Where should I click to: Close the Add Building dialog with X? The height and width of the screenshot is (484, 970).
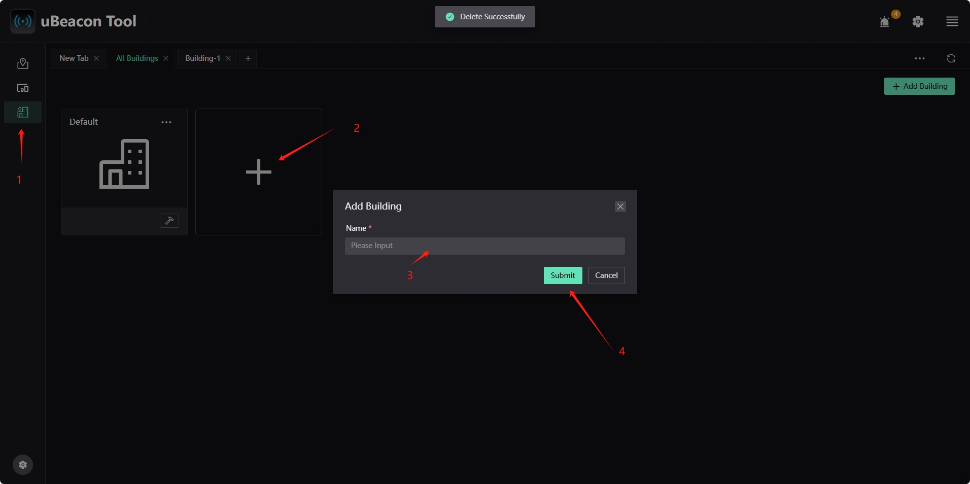[x=620, y=206]
